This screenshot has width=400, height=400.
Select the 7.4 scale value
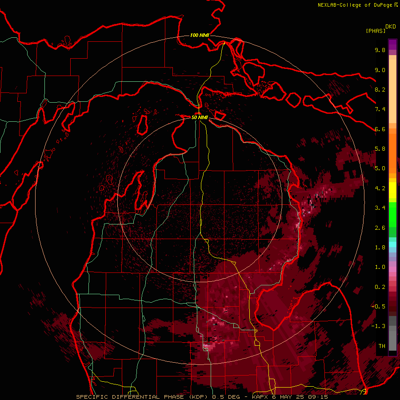click(x=380, y=109)
